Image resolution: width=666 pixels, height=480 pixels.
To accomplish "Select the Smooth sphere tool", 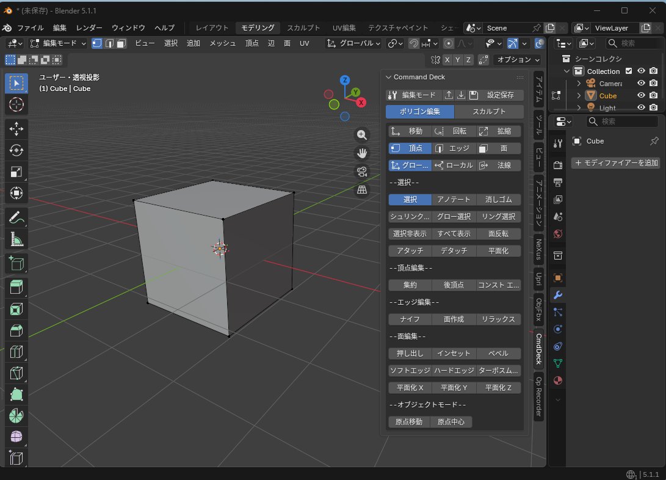I will pyautogui.click(x=16, y=437).
